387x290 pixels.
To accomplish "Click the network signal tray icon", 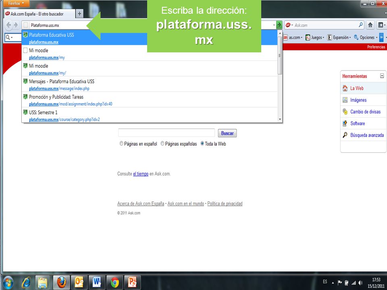I will (x=354, y=283).
